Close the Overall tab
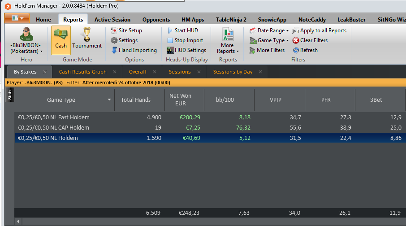406x226 pixels. [155, 72]
